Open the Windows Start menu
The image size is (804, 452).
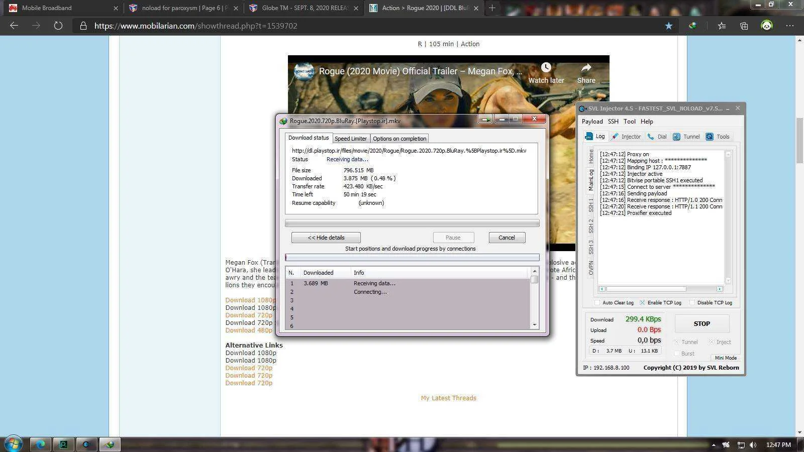point(13,444)
